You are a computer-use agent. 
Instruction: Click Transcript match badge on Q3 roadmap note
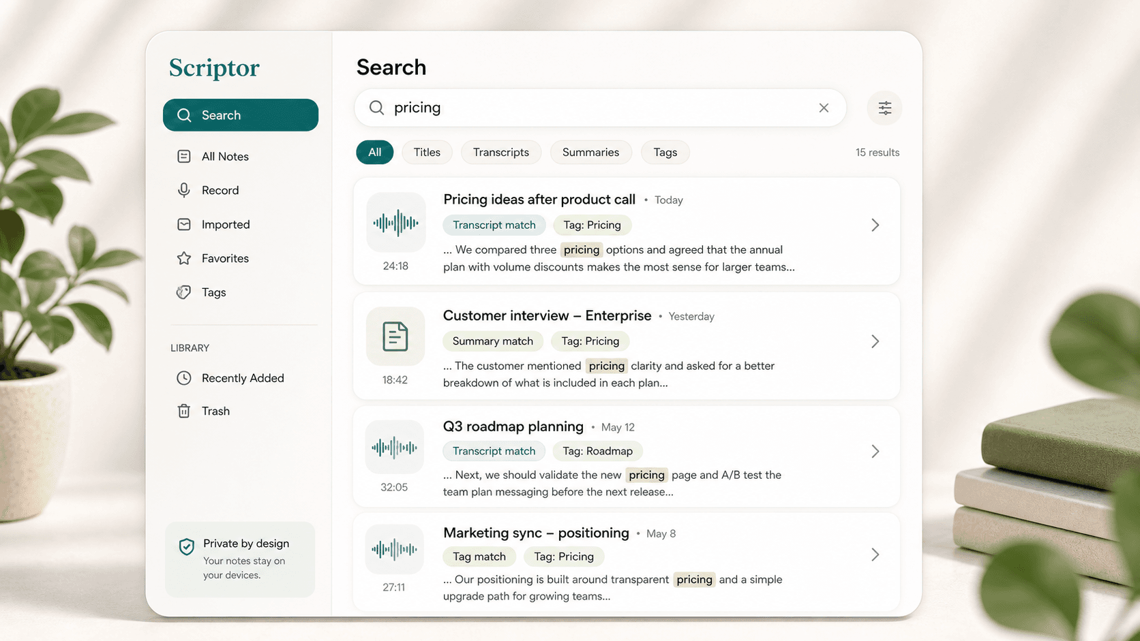click(494, 451)
